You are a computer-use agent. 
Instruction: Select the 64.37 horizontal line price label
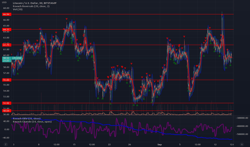[x=6, y=29]
